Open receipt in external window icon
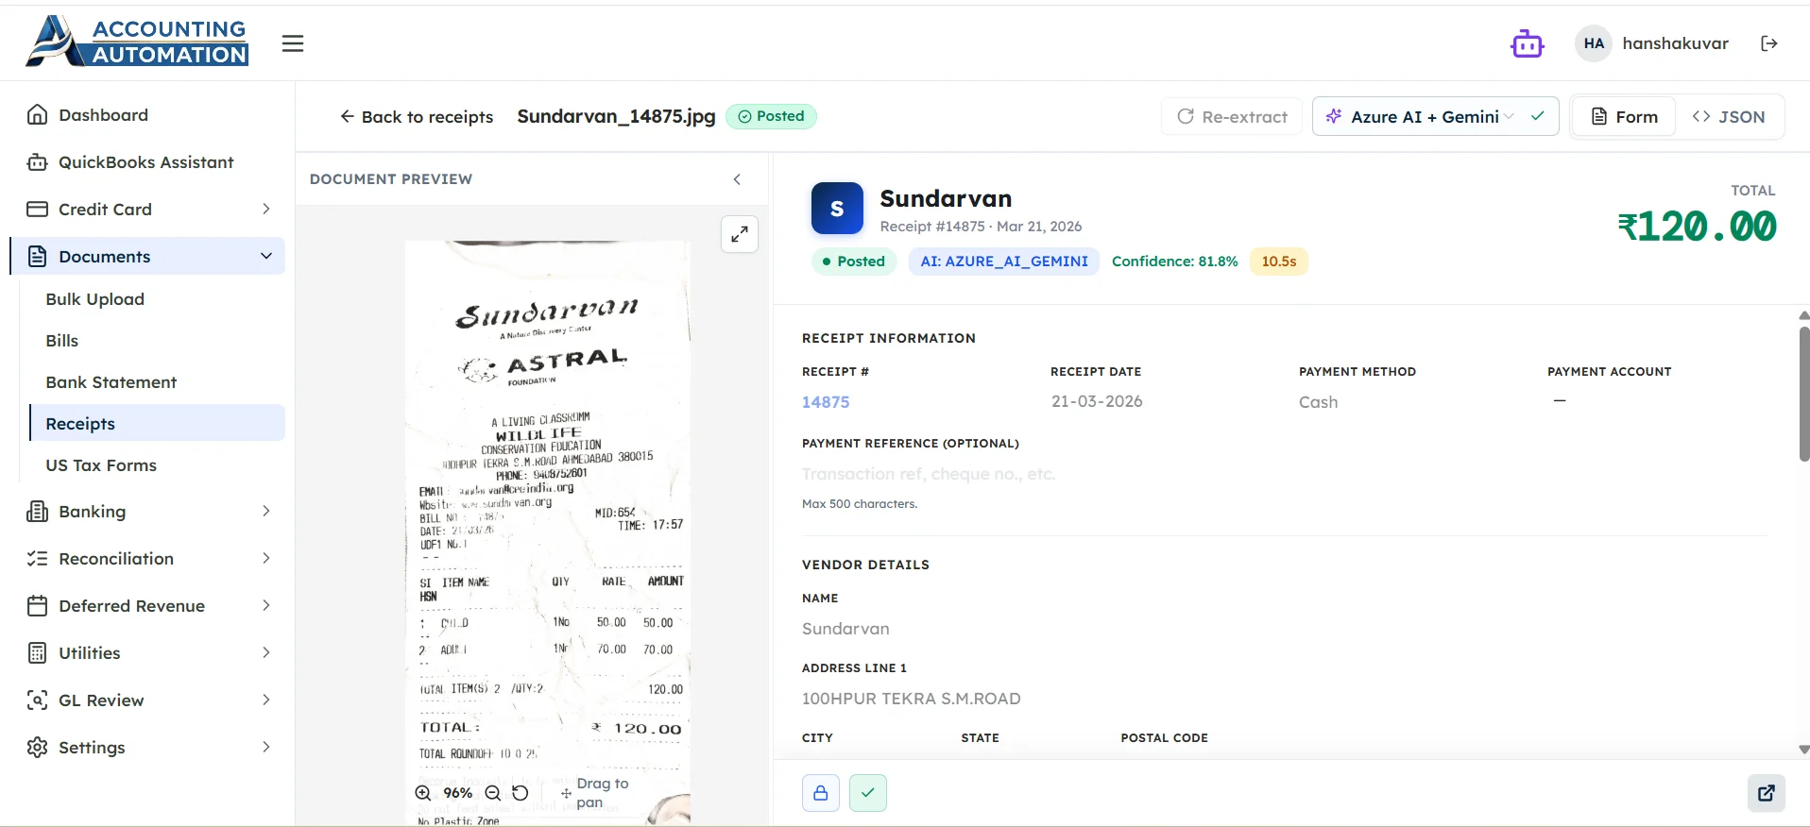Viewport: 1810px width, 827px height. (1767, 793)
